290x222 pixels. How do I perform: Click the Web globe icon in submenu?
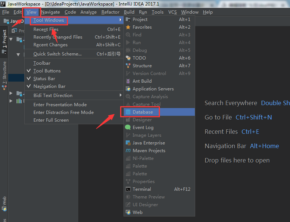128,212
